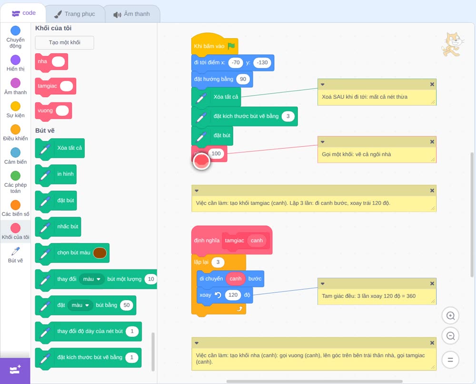The width and height of the screenshot is (476, 384).
Task: Open the Chuyển động block category
Action: click(15, 37)
